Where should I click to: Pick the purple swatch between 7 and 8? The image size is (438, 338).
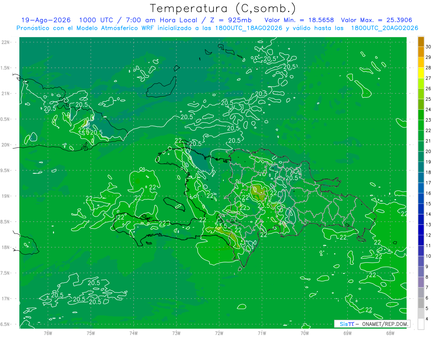click(421, 282)
